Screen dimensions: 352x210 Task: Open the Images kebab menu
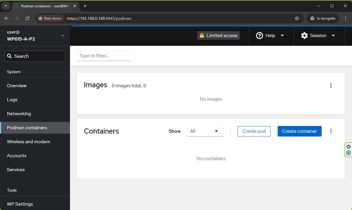(x=331, y=85)
